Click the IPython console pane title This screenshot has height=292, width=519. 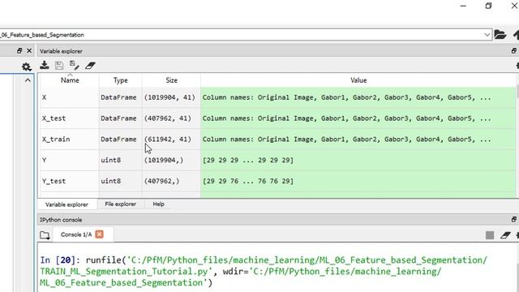[x=61, y=220]
